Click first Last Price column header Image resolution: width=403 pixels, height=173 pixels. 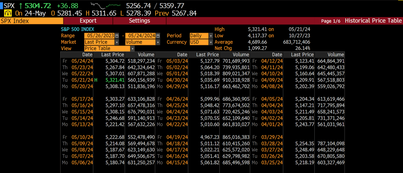(113, 55)
